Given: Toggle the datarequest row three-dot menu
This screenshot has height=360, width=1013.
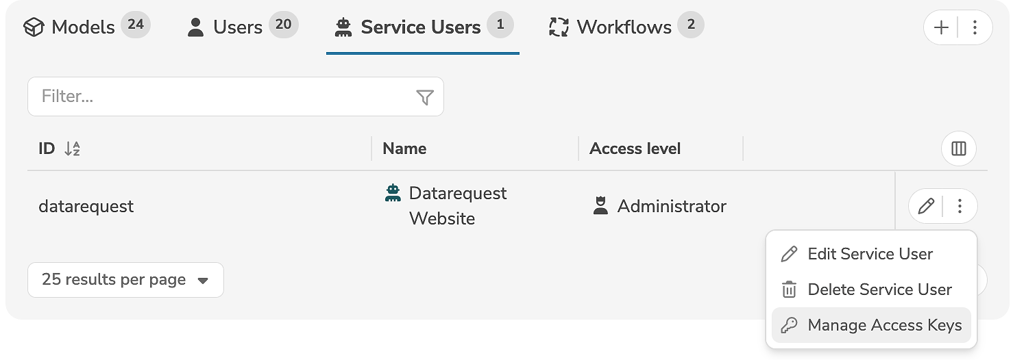Looking at the screenshot, I should click(x=960, y=206).
